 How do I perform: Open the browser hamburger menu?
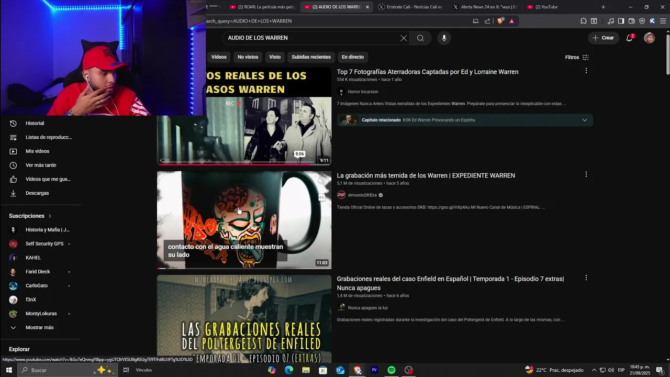click(663, 21)
